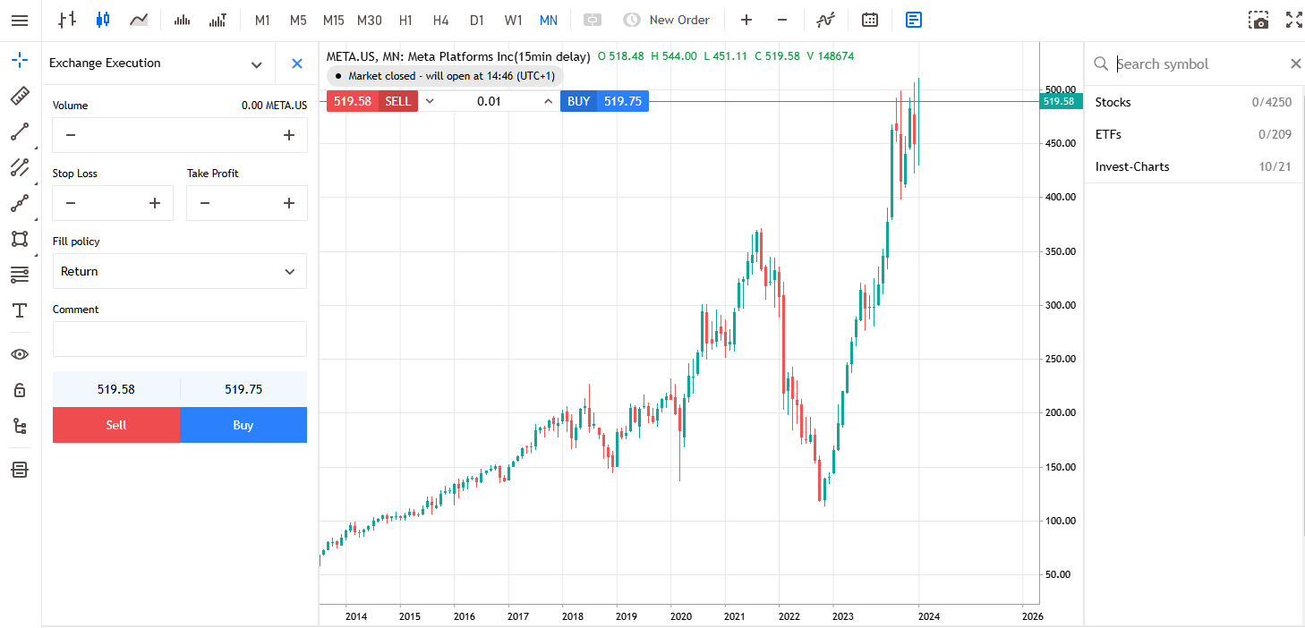Choose the text annotation tool

[20, 310]
